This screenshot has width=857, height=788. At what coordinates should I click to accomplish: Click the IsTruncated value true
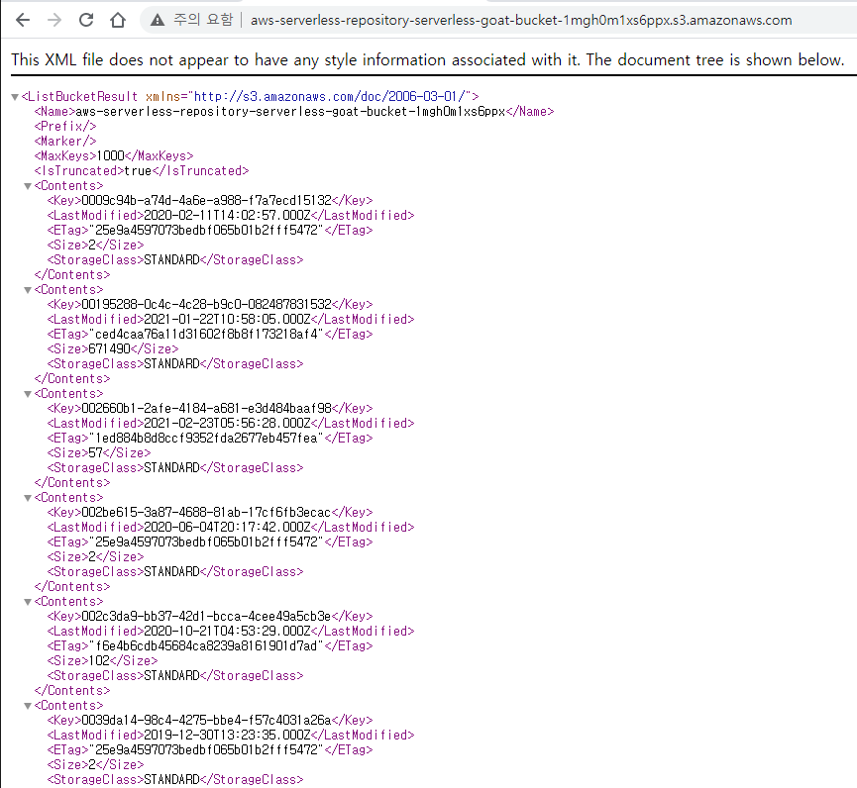tap(138, 171)
